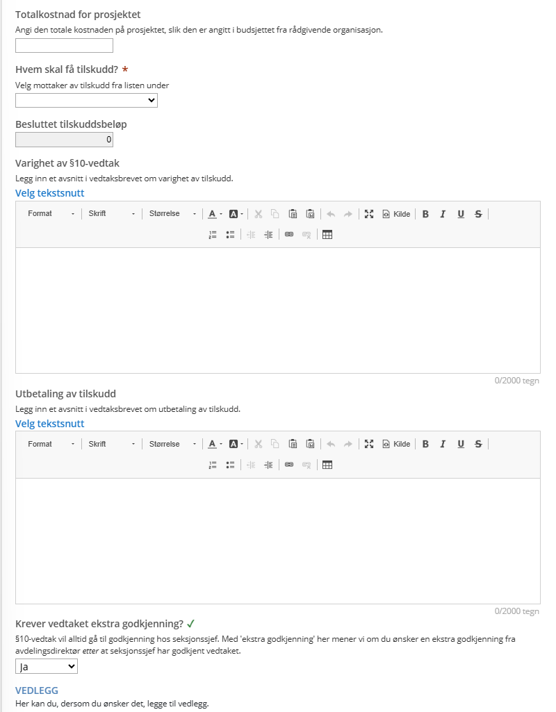
Task: Open the 'Hvem skal få tilskudd?' dropdown
Action: coord(86,101)
